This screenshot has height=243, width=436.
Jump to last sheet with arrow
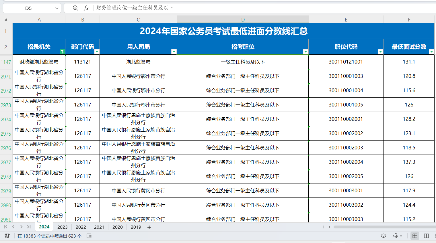(x=29, y=227)
